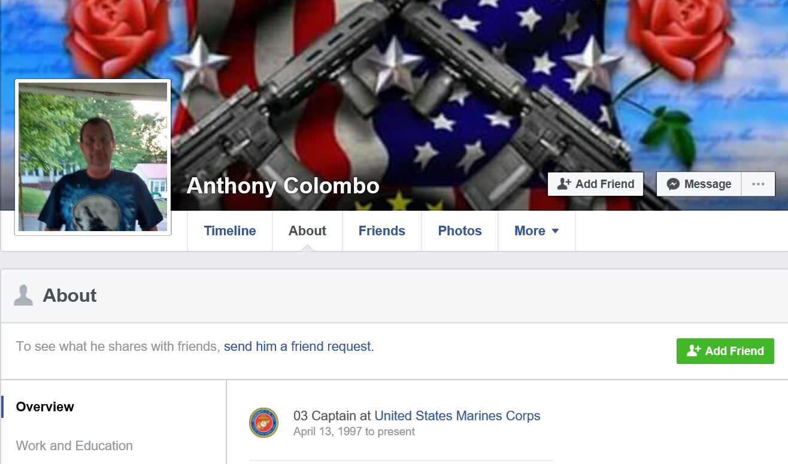Open the Friends tab
Screen dimensions: 788x464
point(382,231)
